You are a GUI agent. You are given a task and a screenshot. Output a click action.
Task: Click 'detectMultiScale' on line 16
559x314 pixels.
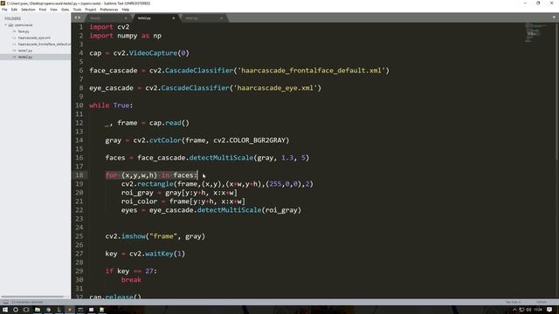(221, 158)
